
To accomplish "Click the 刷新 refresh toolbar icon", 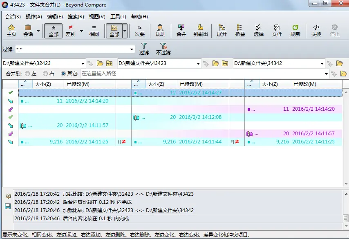I will [295, 31].
